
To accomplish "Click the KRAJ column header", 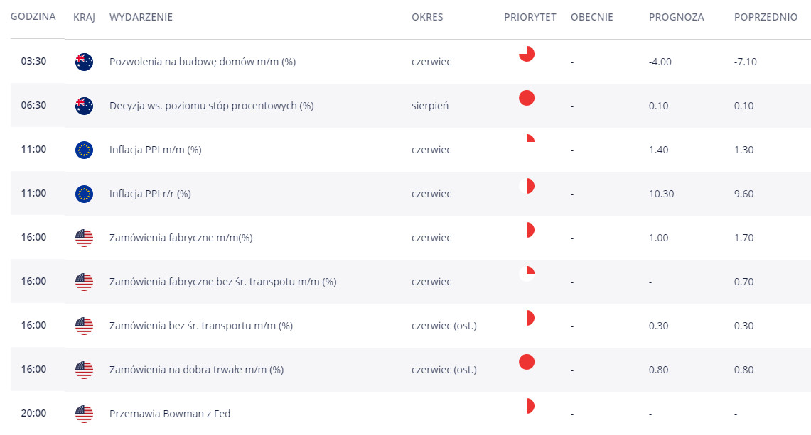I will [x=85, y=17].
